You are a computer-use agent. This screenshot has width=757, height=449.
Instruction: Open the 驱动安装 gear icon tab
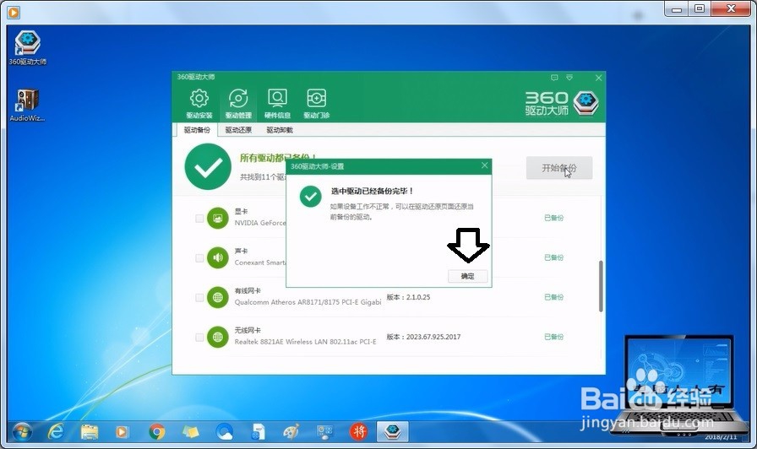tap(199, 103)
